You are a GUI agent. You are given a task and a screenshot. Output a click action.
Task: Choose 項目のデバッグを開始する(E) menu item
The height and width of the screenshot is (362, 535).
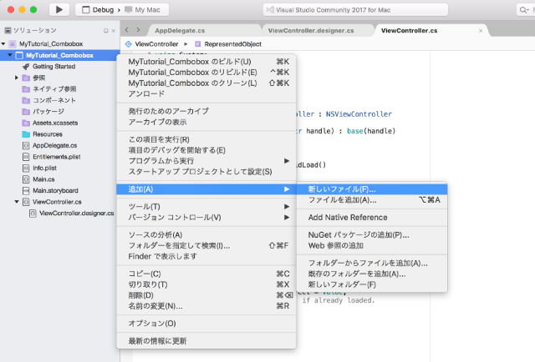[206, 150]
